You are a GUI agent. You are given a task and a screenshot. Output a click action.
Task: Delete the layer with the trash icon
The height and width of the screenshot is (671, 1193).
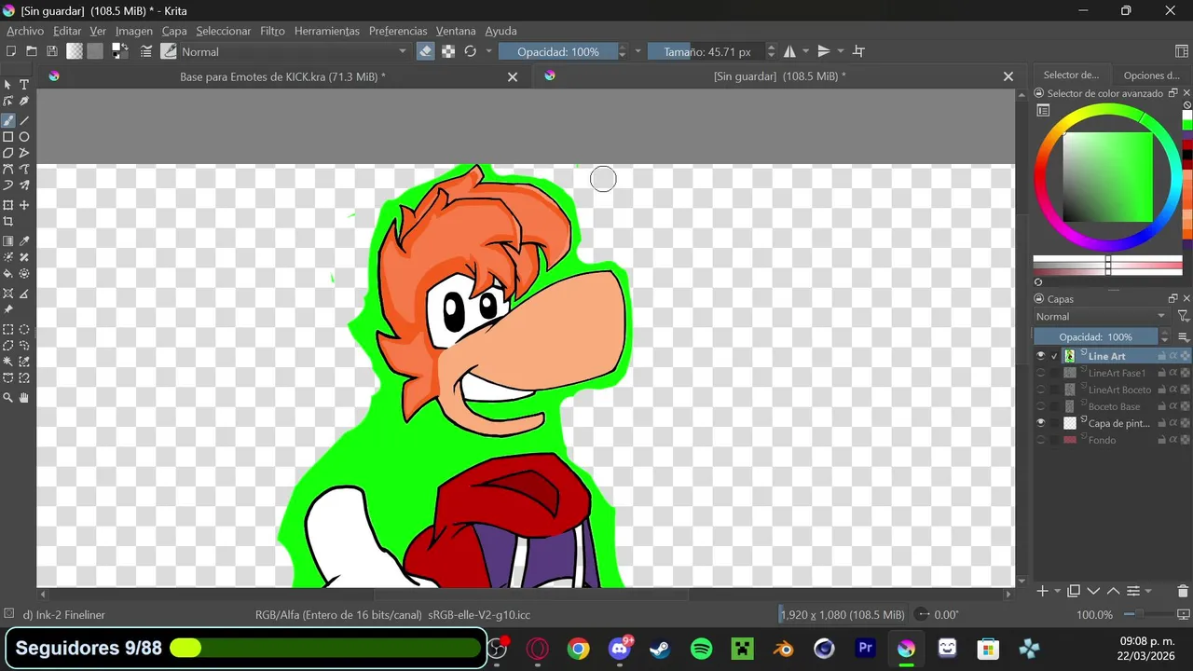click(1183, 591)
